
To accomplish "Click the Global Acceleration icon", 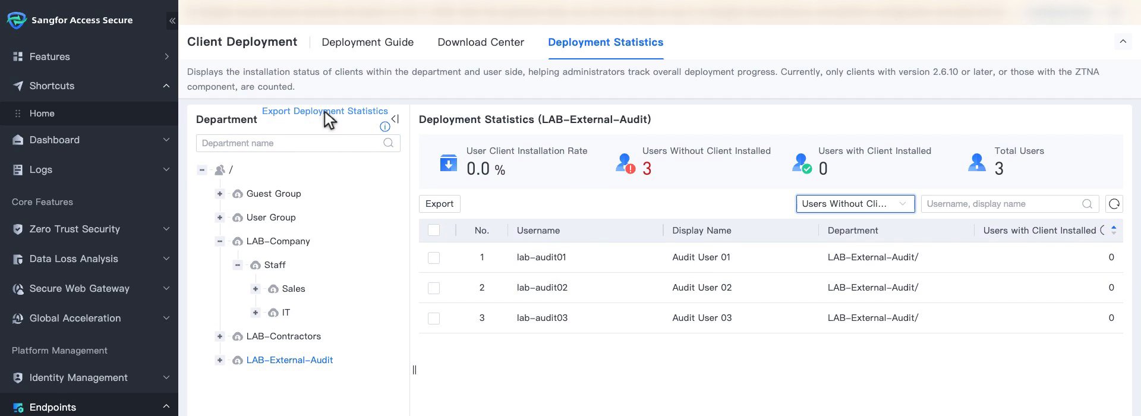I will coord(18,318).
